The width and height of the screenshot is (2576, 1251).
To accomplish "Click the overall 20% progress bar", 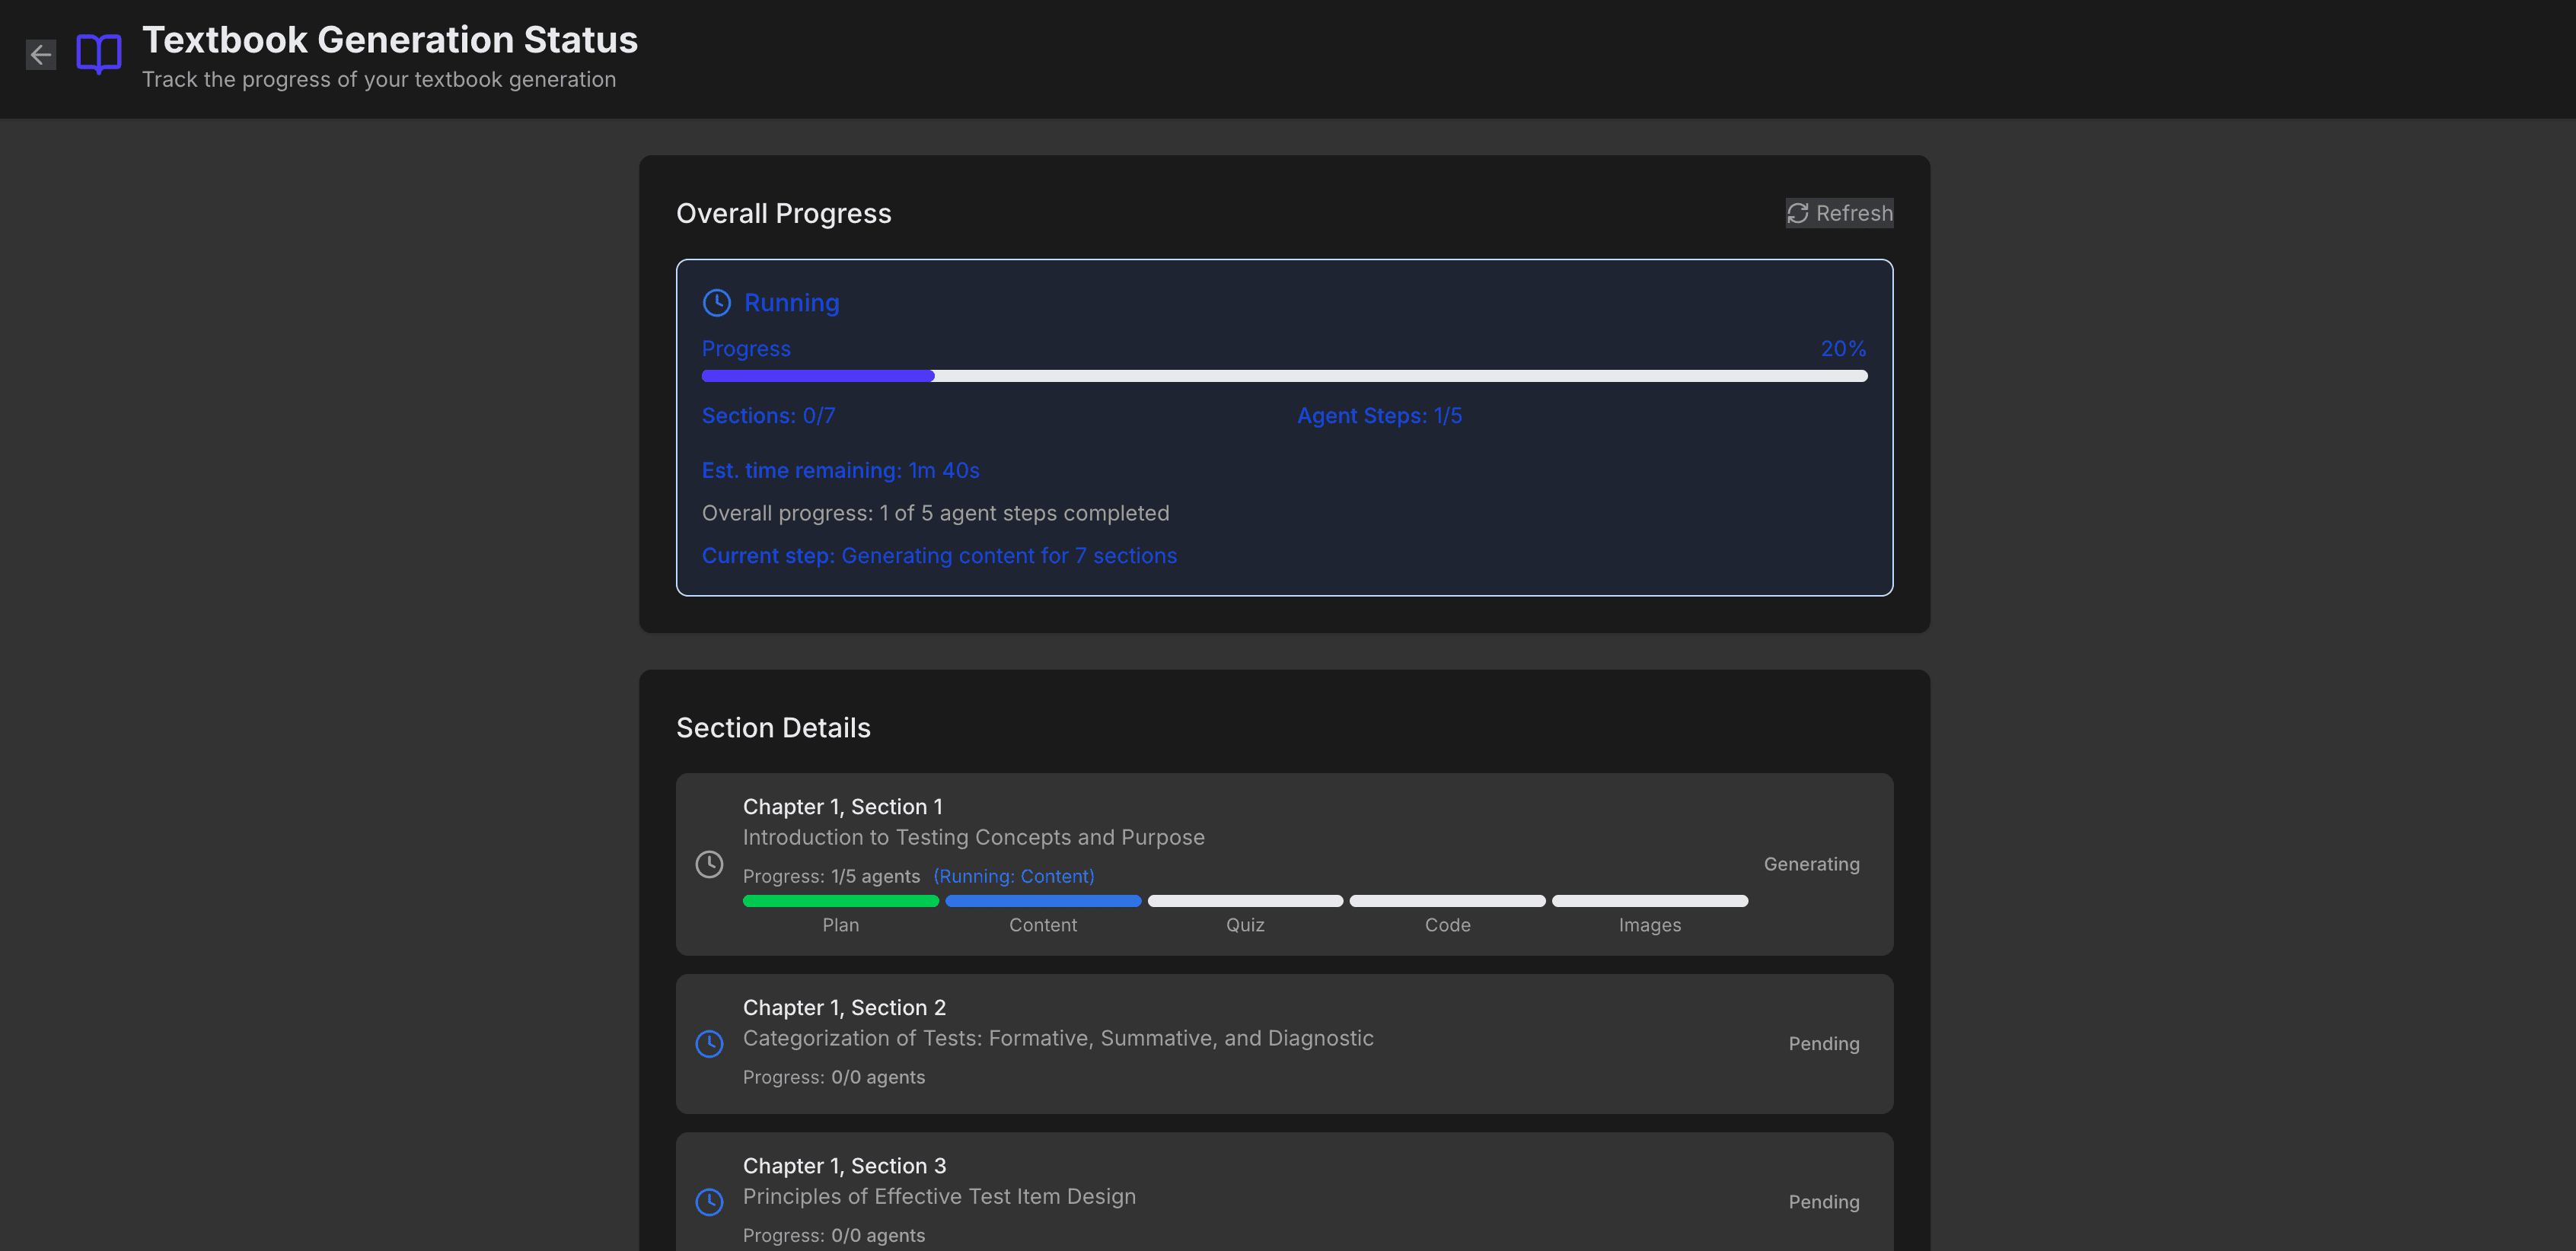I will (1284, 376).
